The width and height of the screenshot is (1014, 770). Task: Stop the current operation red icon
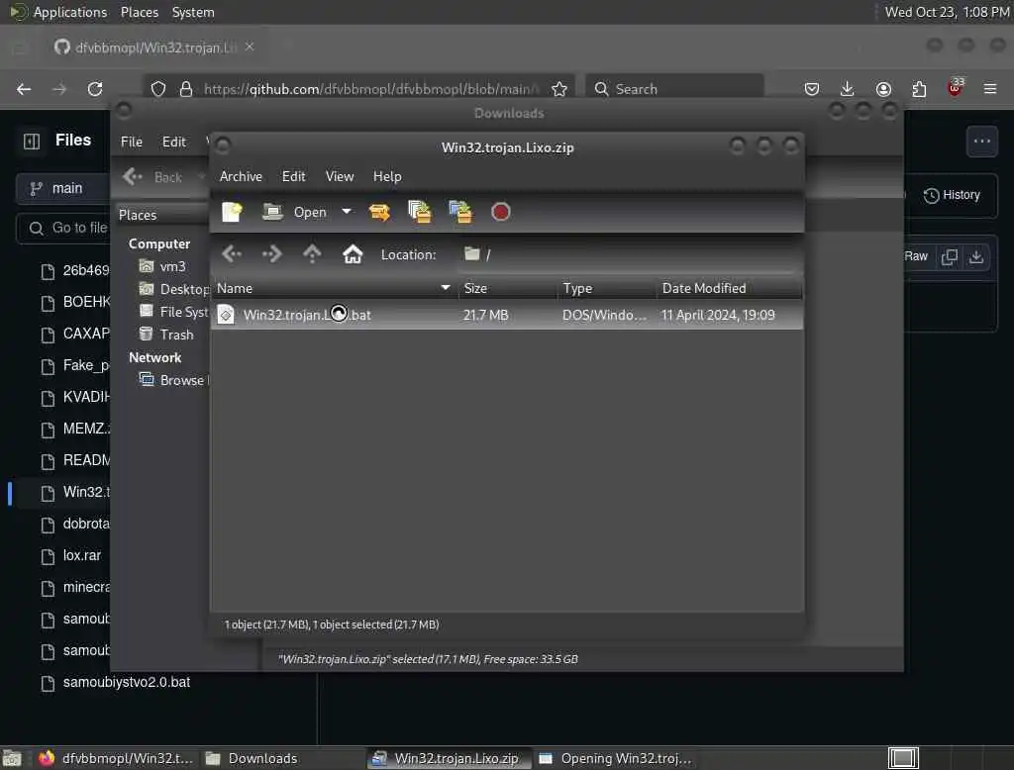coord(500,212)
